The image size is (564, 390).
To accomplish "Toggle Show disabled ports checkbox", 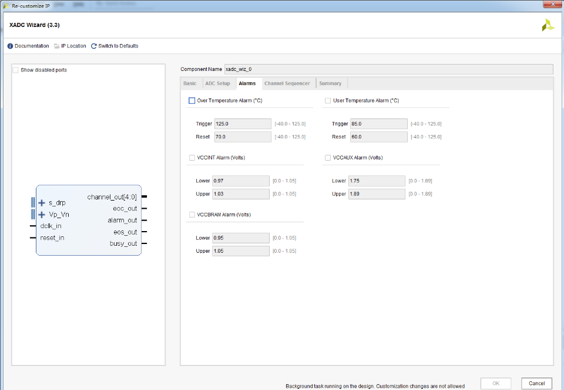I will pos(15,70).
